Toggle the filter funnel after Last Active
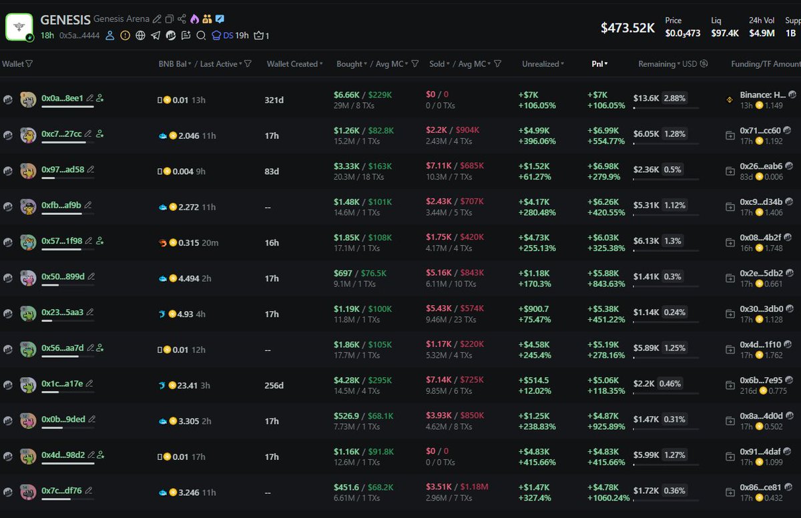The height and width of the screenshot is (518, 801). coord(248,64)
